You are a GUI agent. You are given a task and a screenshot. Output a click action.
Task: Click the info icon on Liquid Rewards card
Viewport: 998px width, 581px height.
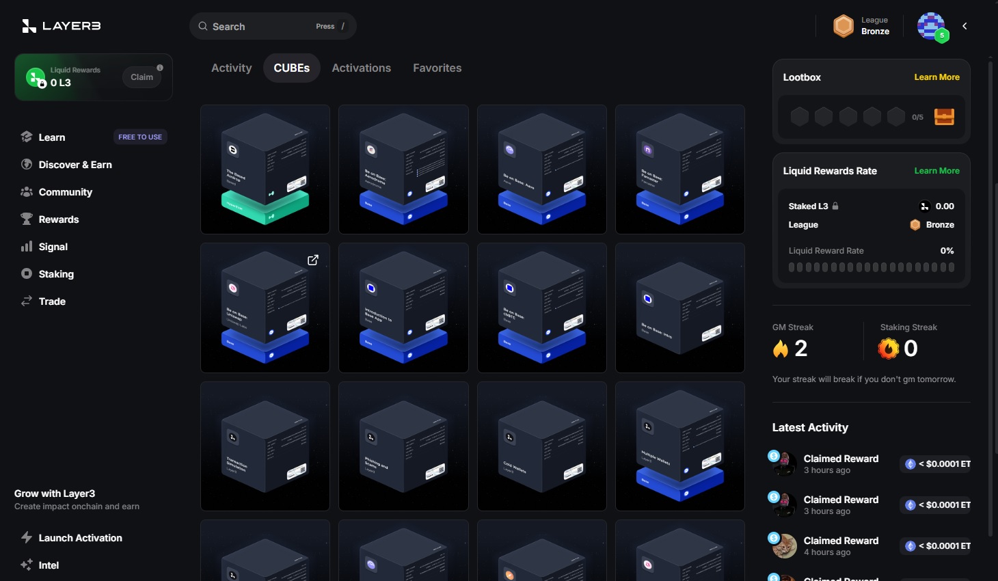pyautogui.click(x=160, y=68)
